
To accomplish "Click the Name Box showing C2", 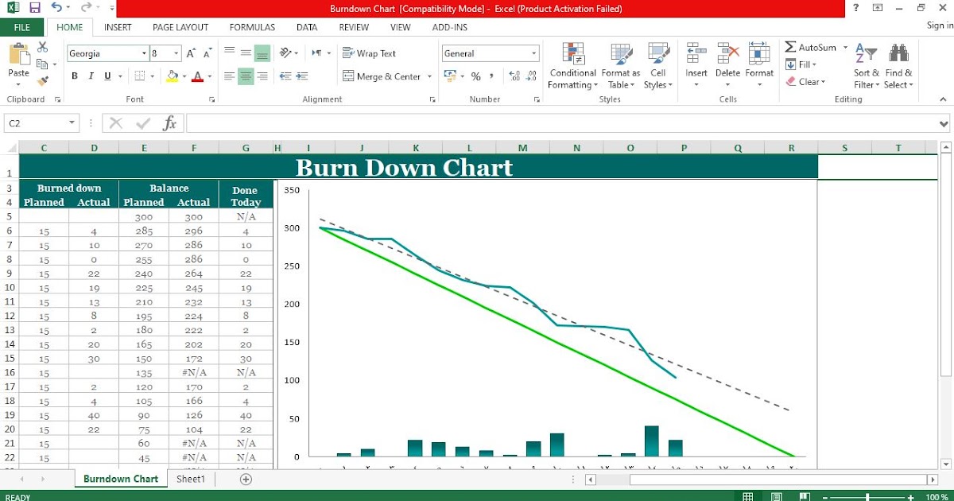I will pyautogui.click(x=36, y=123).
